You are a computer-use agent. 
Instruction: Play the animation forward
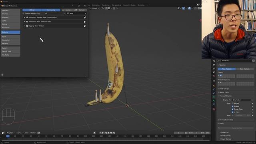108,133
